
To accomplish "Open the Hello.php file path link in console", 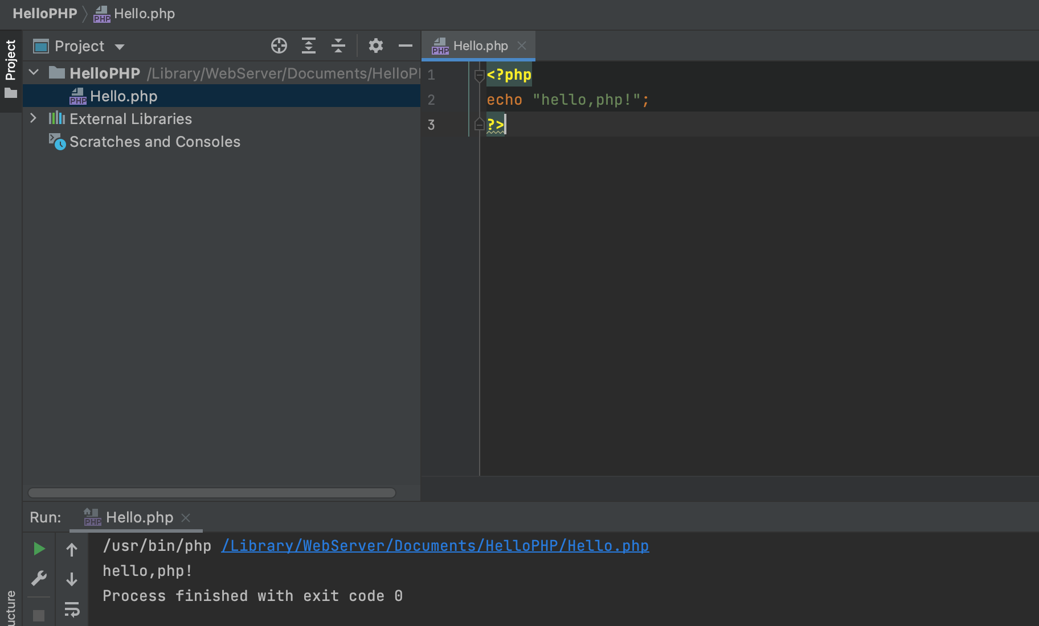I will click(435, 546).
